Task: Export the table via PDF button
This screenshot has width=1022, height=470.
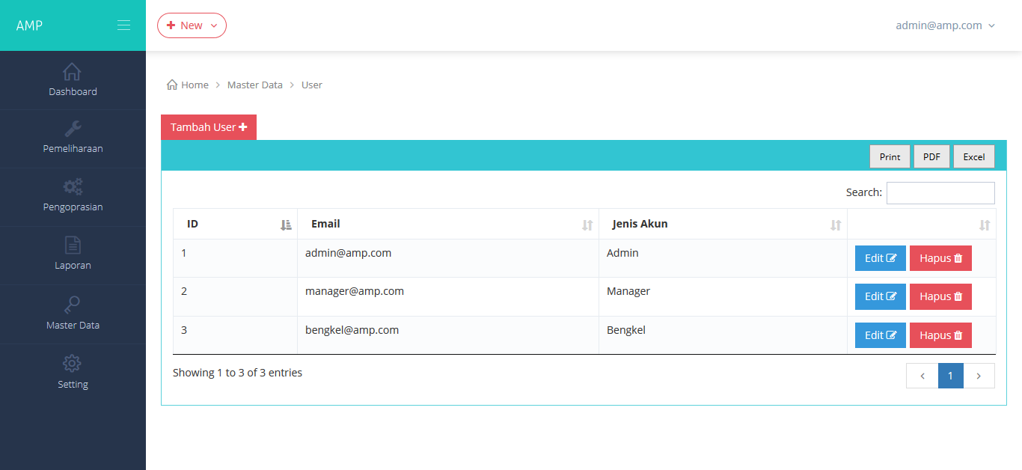Action: (x=931, y=157)
